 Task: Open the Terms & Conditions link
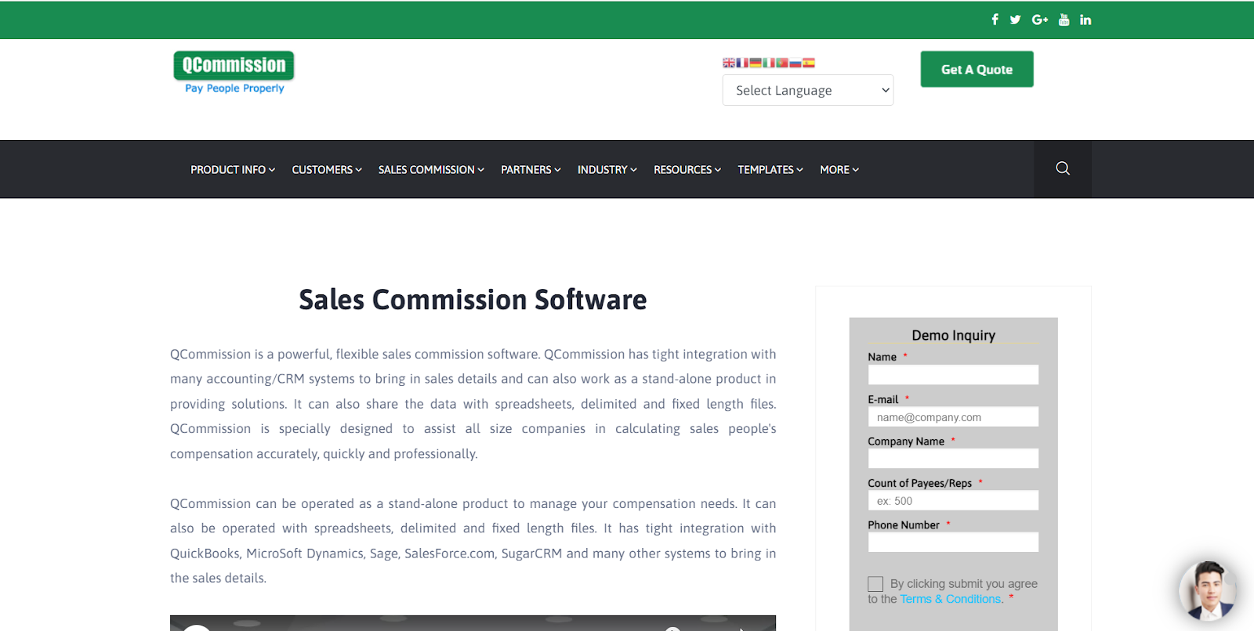tap(951, 599)
